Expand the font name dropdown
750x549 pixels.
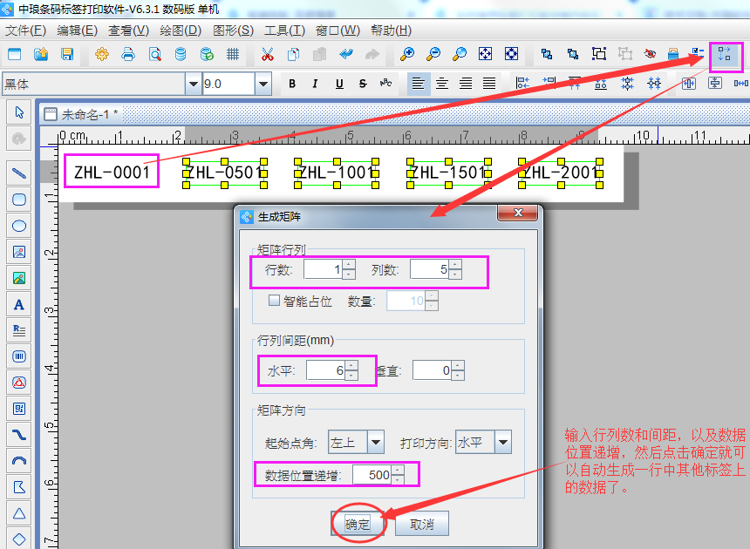pos(193,84)
